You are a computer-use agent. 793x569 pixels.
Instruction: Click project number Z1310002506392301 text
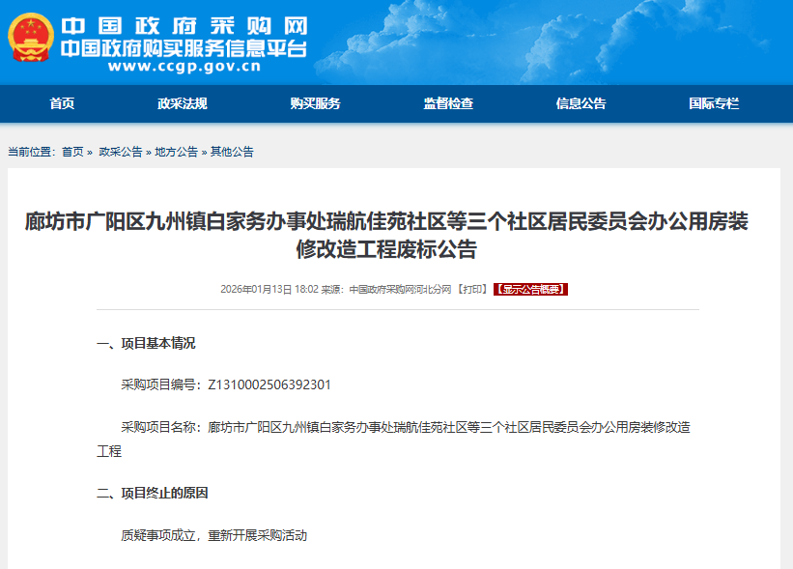tap(269, 384)
